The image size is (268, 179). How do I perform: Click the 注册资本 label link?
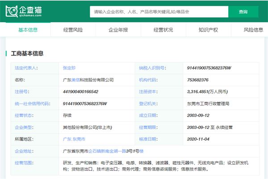147,92
